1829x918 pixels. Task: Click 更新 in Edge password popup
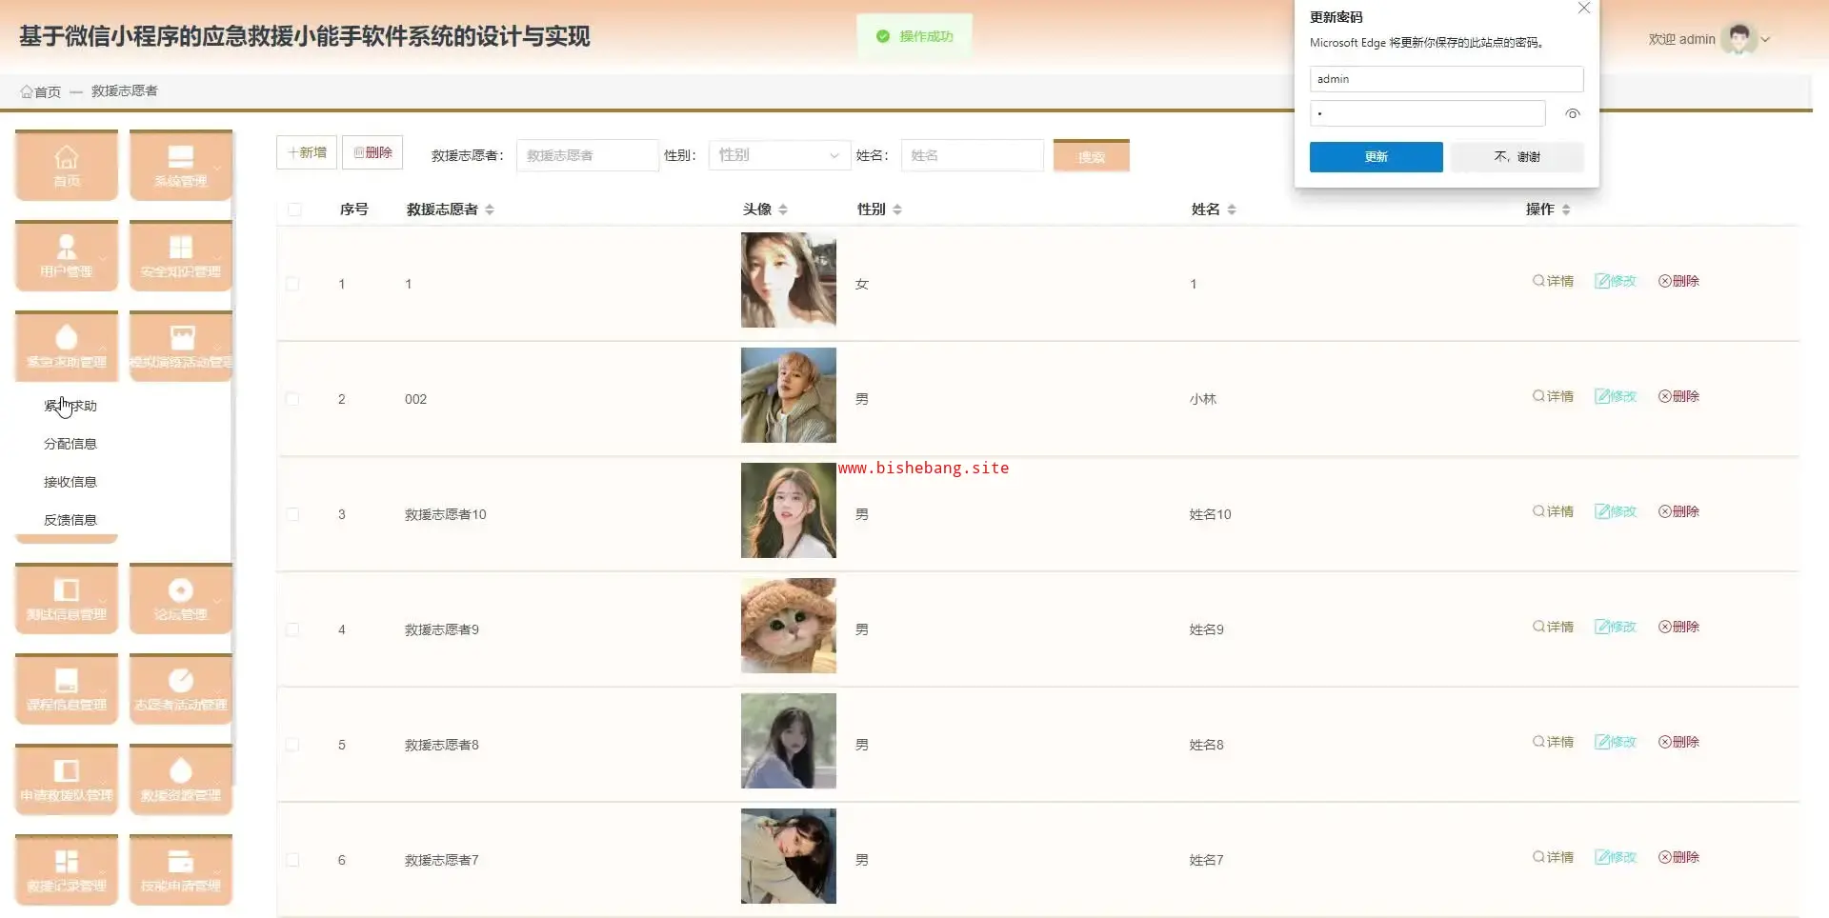point(1376,157)
